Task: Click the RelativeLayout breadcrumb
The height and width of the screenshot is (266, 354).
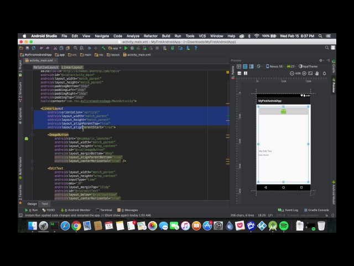Action: tap(46, 67)
